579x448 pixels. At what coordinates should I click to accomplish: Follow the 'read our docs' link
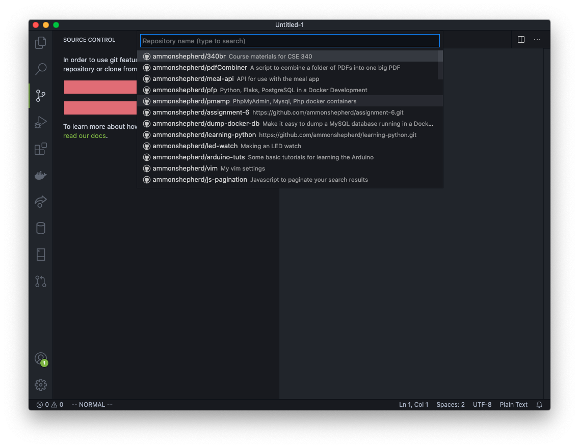[x=85, y=136]
